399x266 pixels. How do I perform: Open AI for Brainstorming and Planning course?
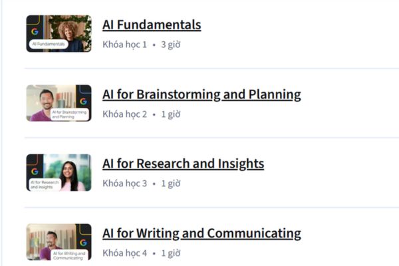pos(201,94)
